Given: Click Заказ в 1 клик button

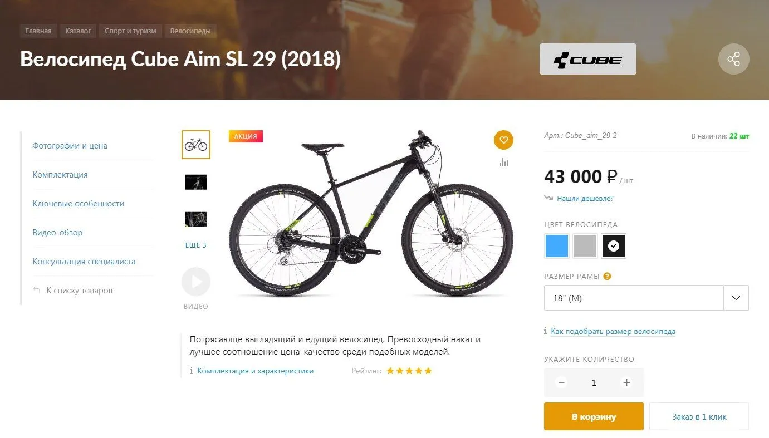Looking at the screenshot, I should pyautogui.click(x=699, y=416).
